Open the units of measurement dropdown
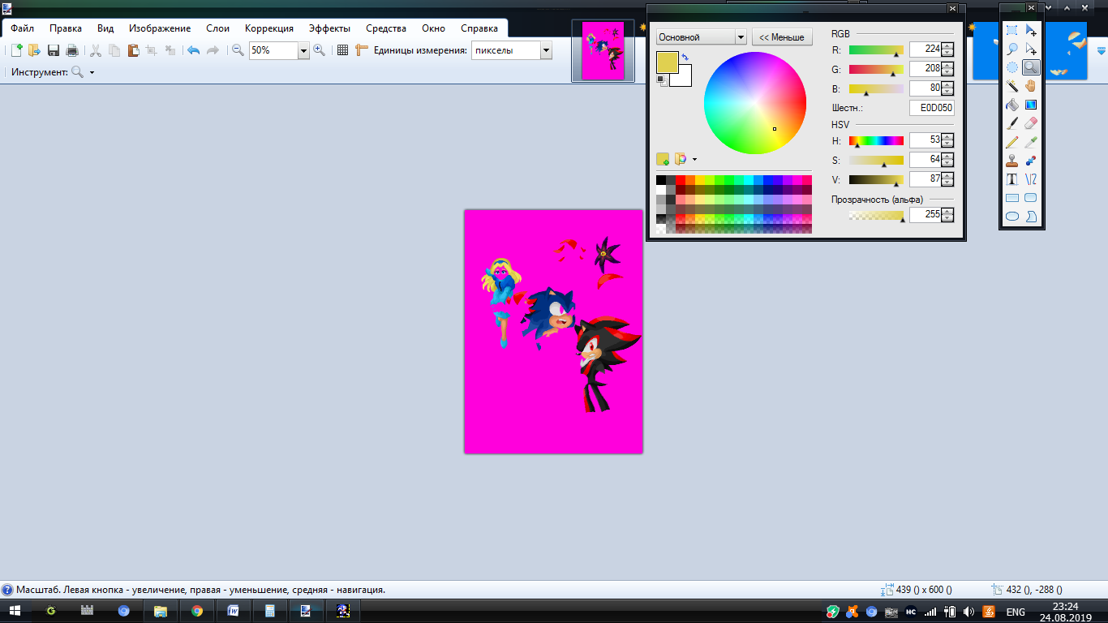 tap(546, 50)
